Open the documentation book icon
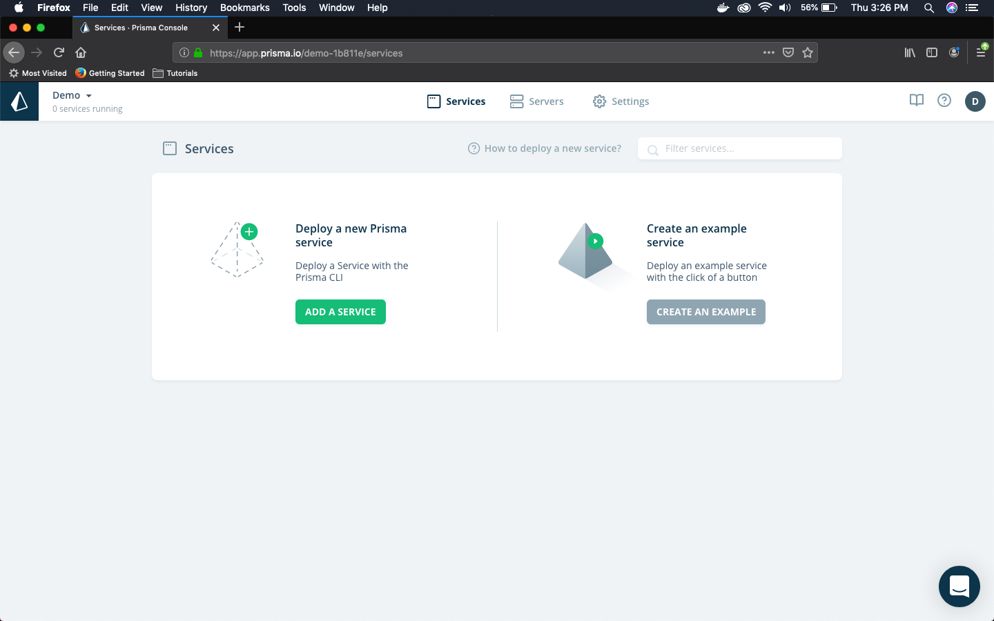 click(917, 101)
